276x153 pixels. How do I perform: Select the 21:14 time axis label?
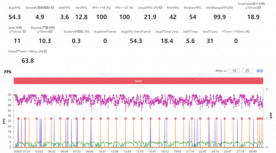pos(190,151)
